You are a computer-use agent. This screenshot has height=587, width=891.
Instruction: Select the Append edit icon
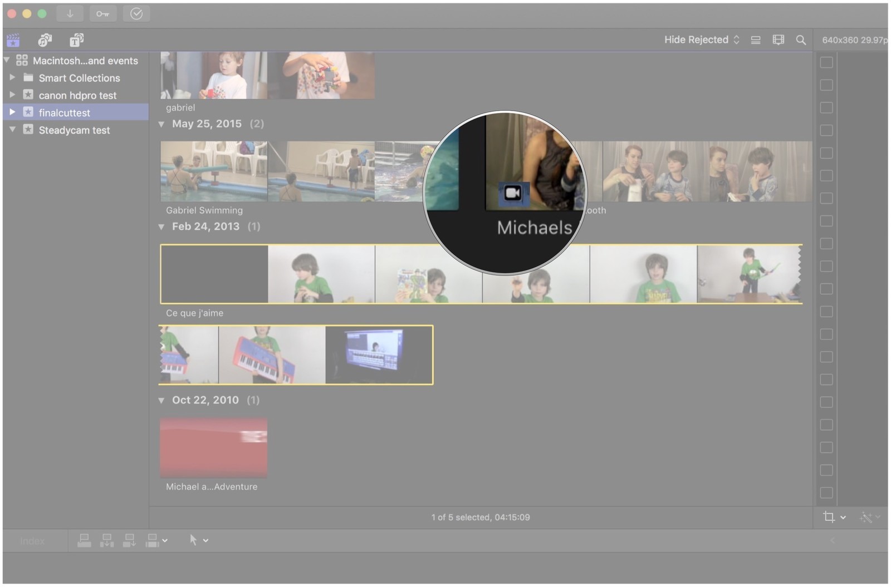coord(129,540)
